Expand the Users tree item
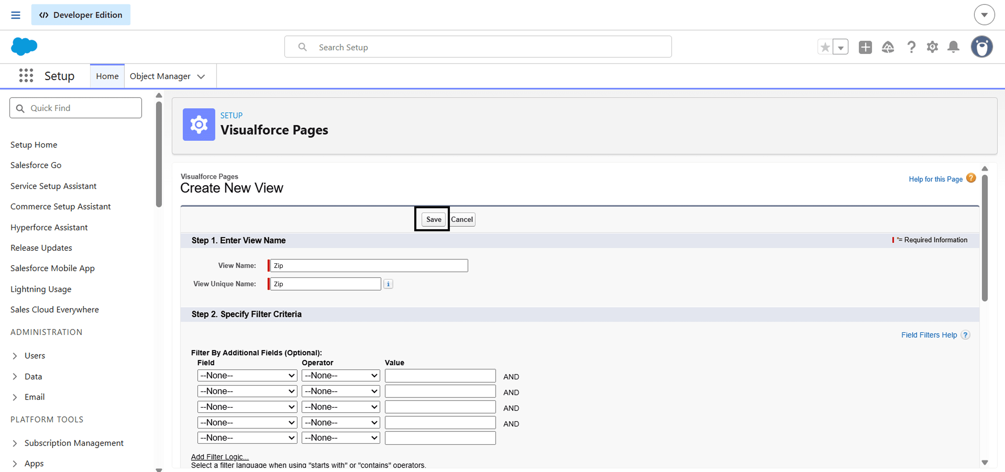 [15, 356]
